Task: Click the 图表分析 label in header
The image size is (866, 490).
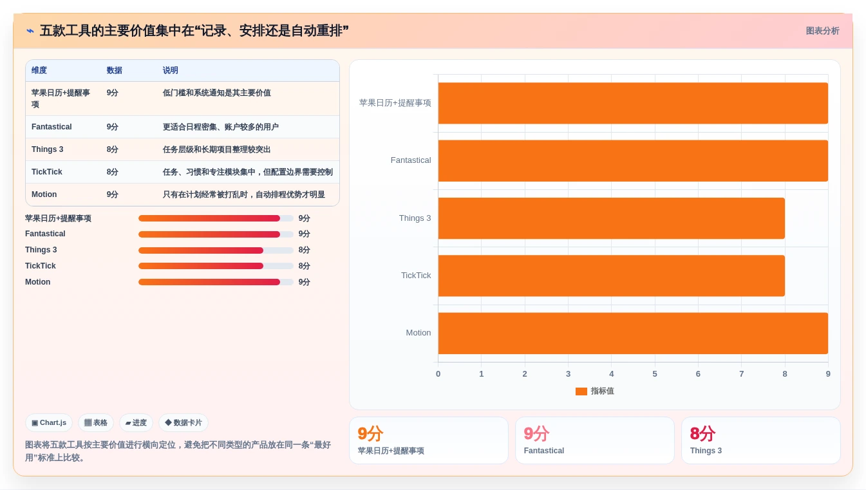Action: (x=822, y=31)
